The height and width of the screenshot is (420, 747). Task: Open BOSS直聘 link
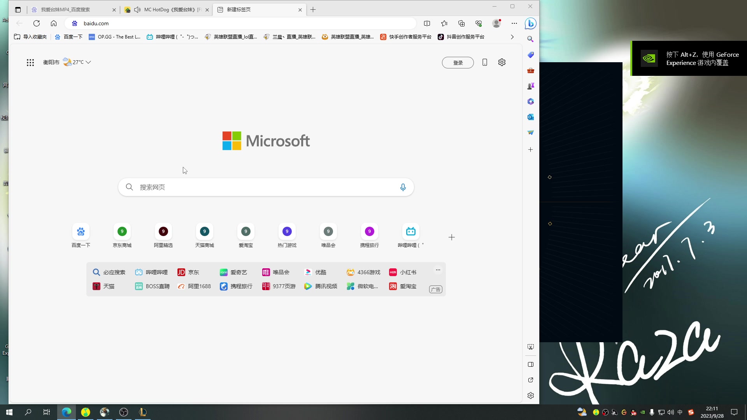152,286
